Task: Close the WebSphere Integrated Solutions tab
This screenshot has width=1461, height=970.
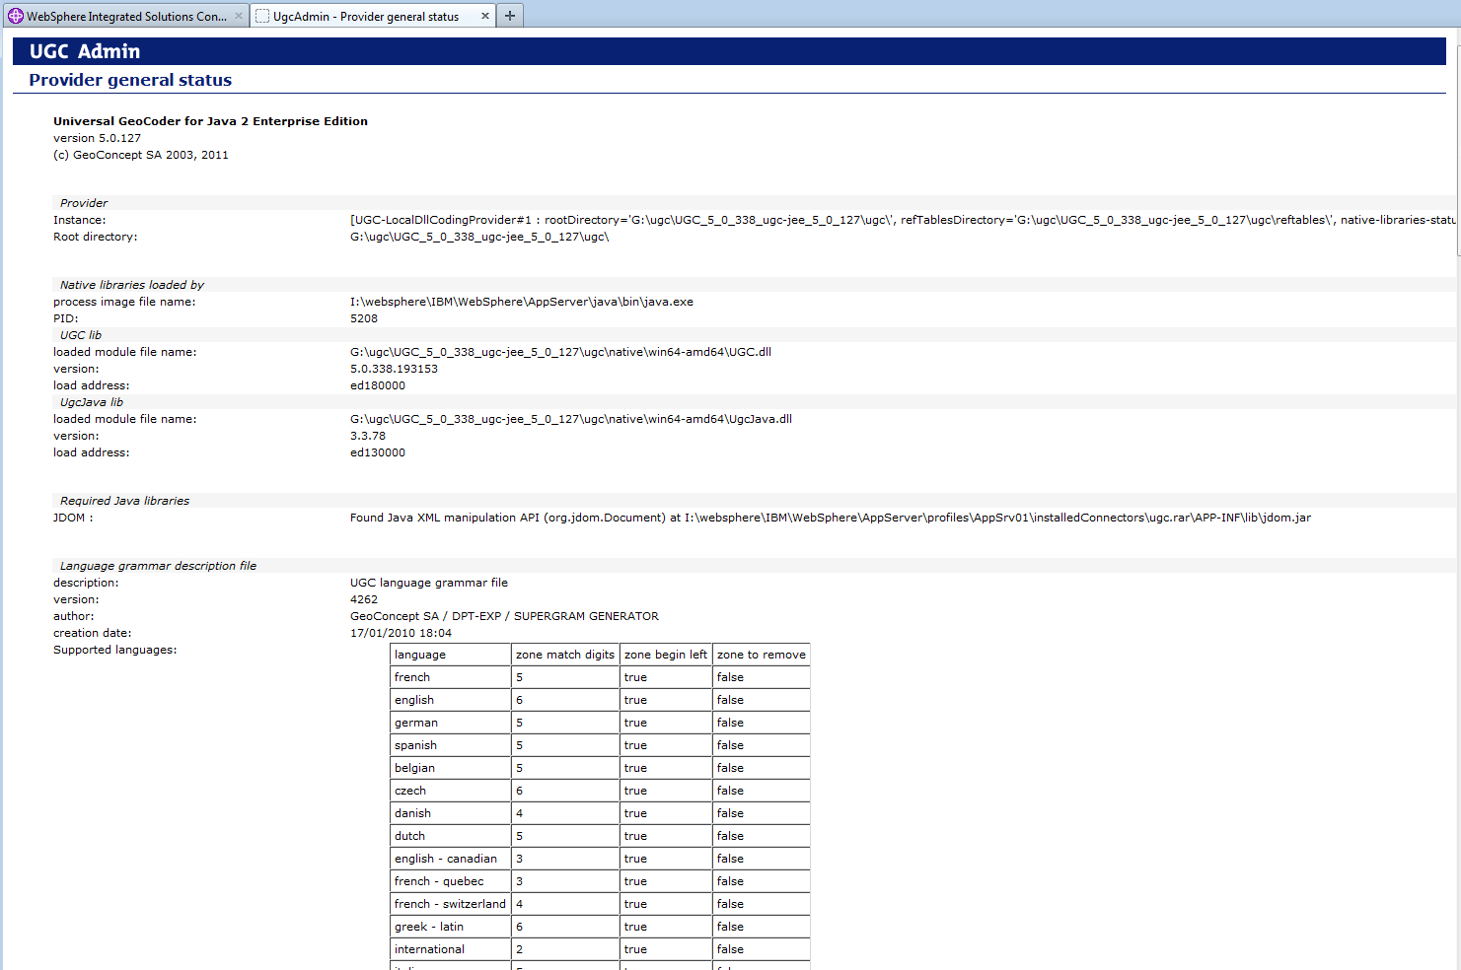Action: (x=239, y=16)
